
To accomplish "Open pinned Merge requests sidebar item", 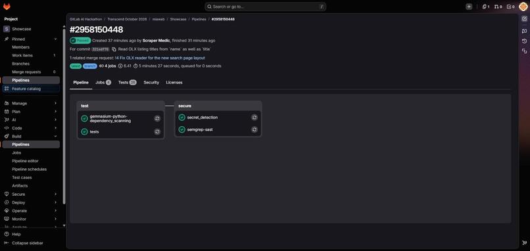I will [x=31, y=72].
